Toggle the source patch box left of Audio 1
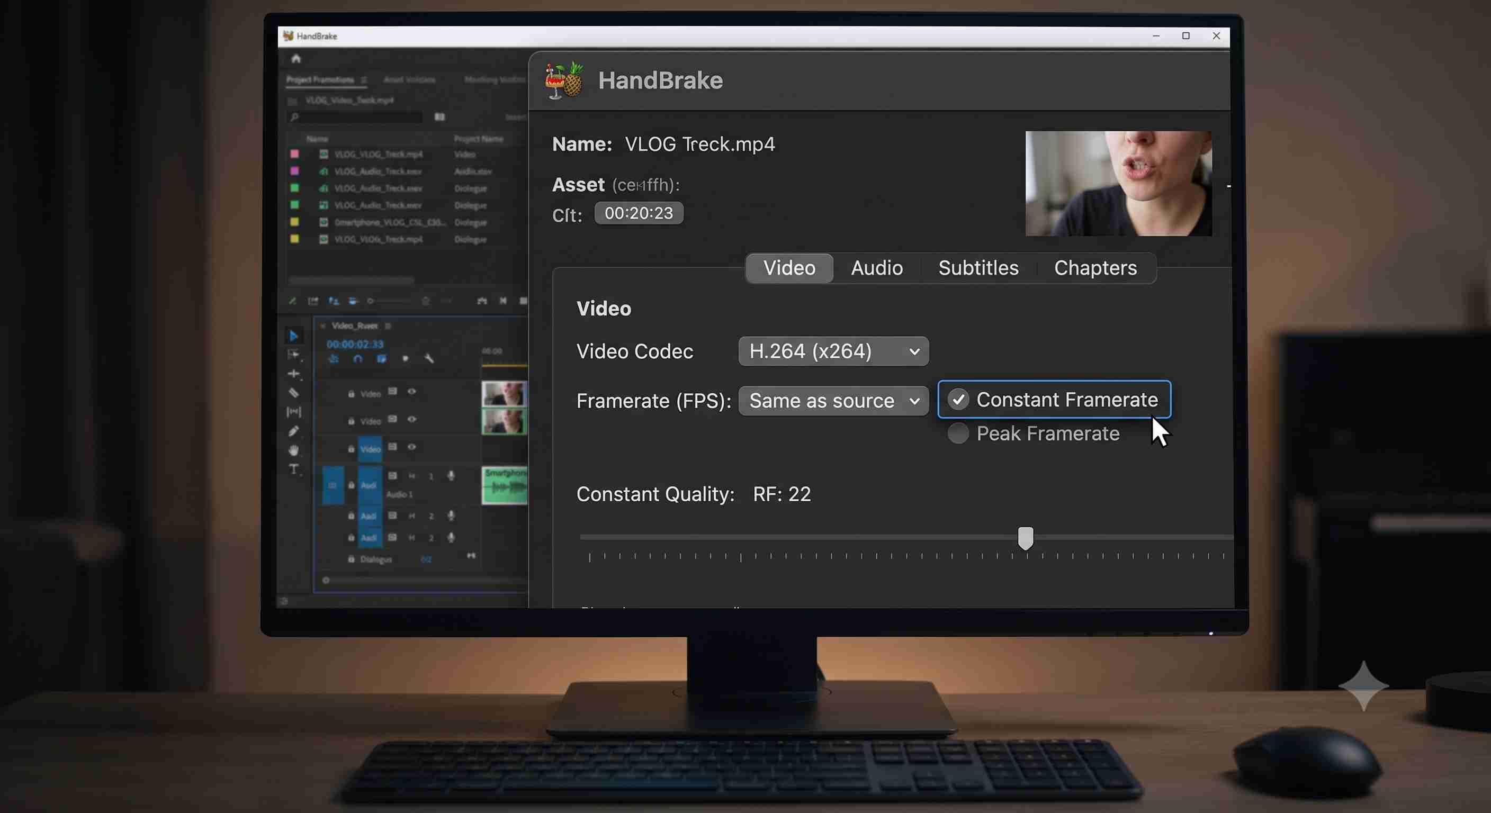 coord(333,485)
